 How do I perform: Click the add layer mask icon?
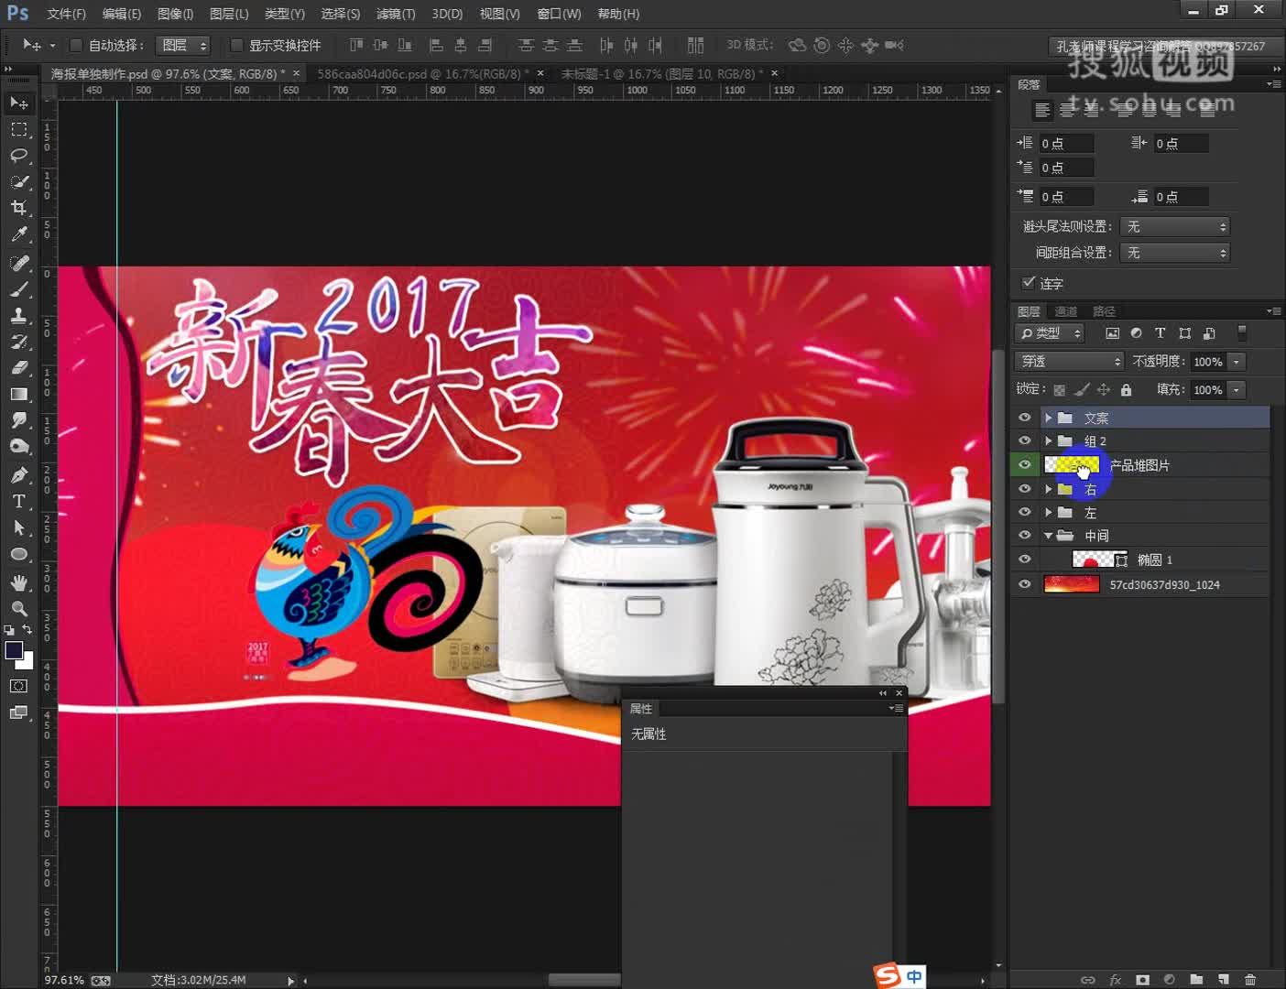[1142, 979]
